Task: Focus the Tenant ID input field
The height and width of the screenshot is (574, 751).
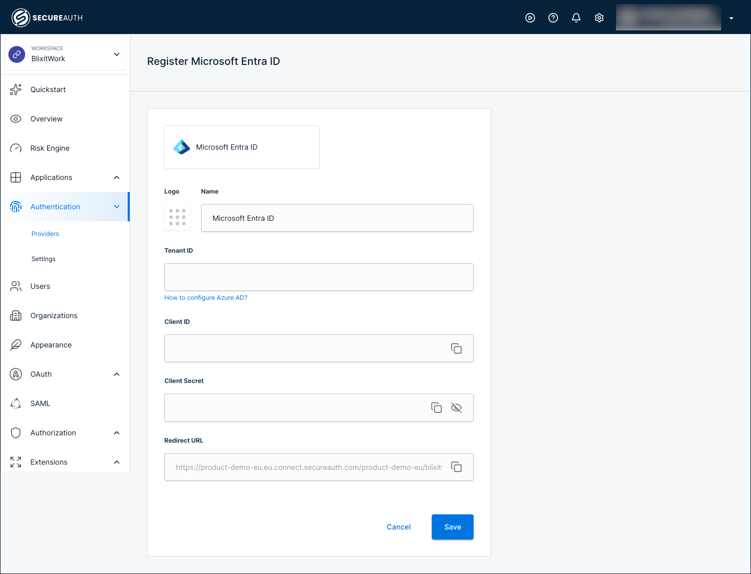Action: click(319, 277)
